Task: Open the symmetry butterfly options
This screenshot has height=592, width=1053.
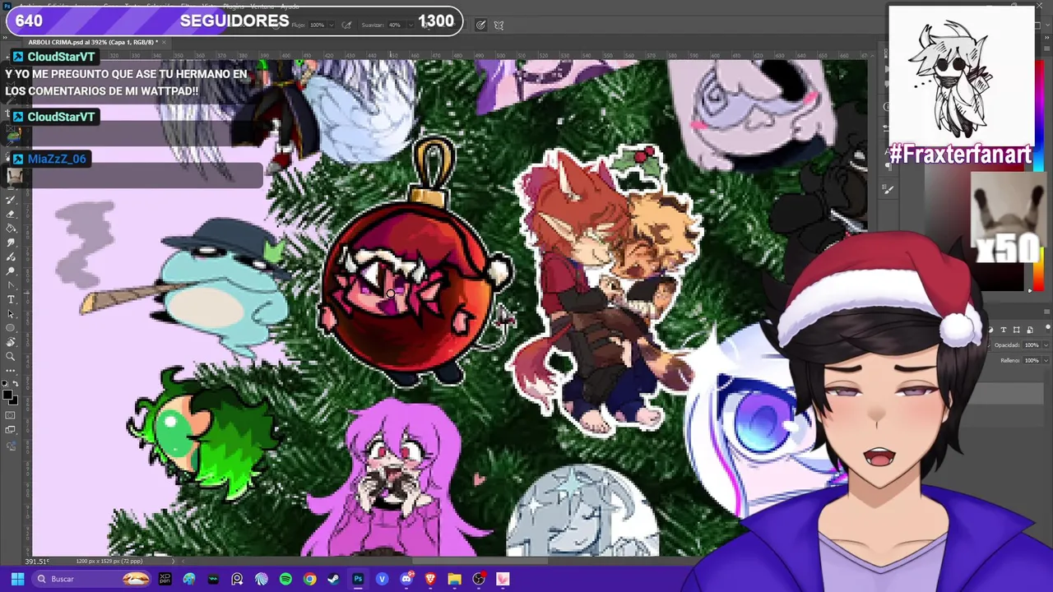Action: [x=499, y=25]
